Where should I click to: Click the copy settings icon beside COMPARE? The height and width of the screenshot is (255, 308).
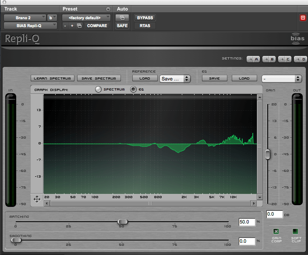(x=79, y=26)
